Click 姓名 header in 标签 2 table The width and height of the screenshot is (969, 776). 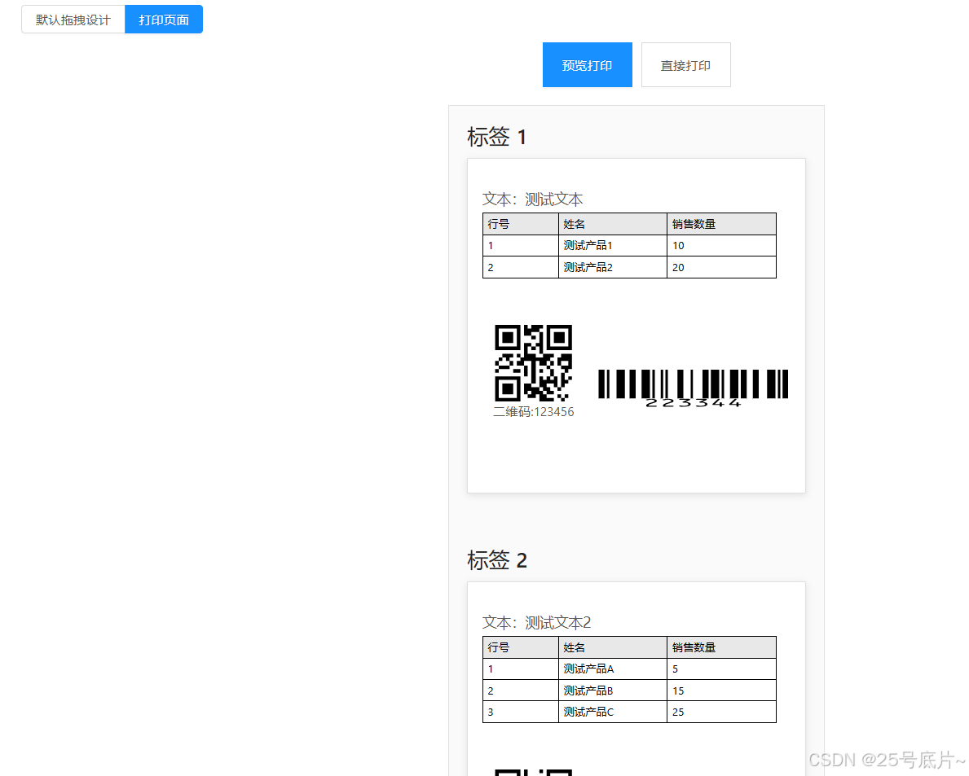612,647
